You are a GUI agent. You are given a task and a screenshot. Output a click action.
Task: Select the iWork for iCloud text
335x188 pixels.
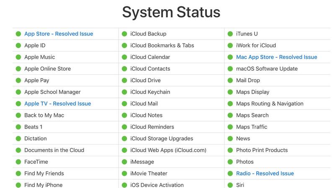pos(256,46)
